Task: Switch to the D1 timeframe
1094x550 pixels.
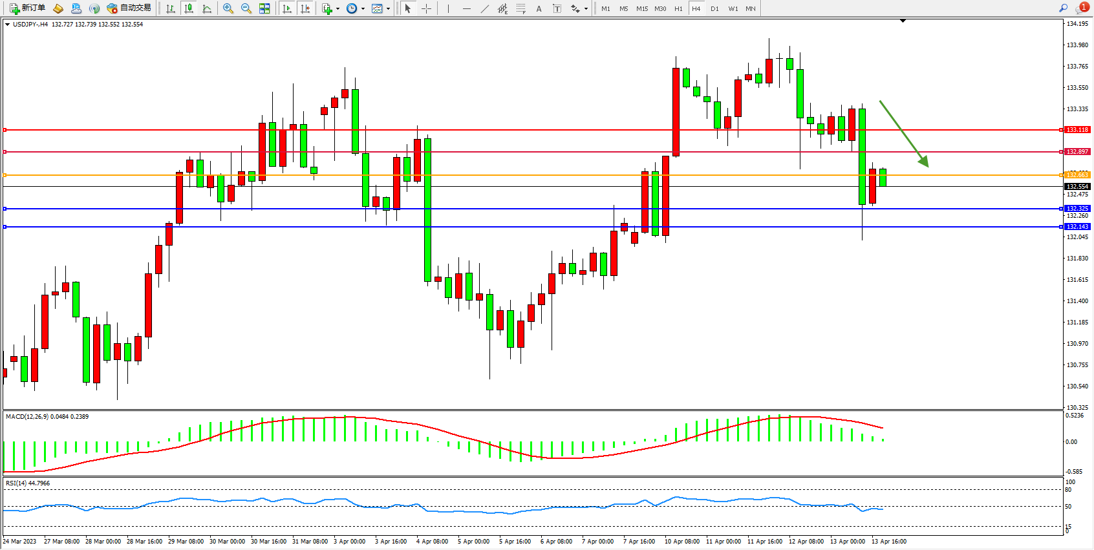Action: (714, 8)
